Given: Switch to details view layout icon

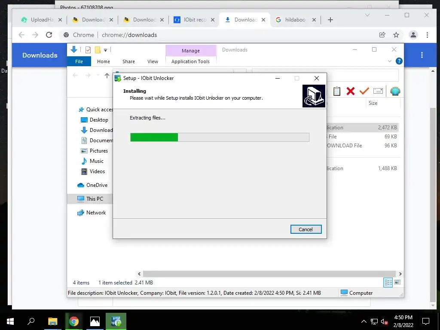Looking at the screenshot, I should (x=388, y=282).
